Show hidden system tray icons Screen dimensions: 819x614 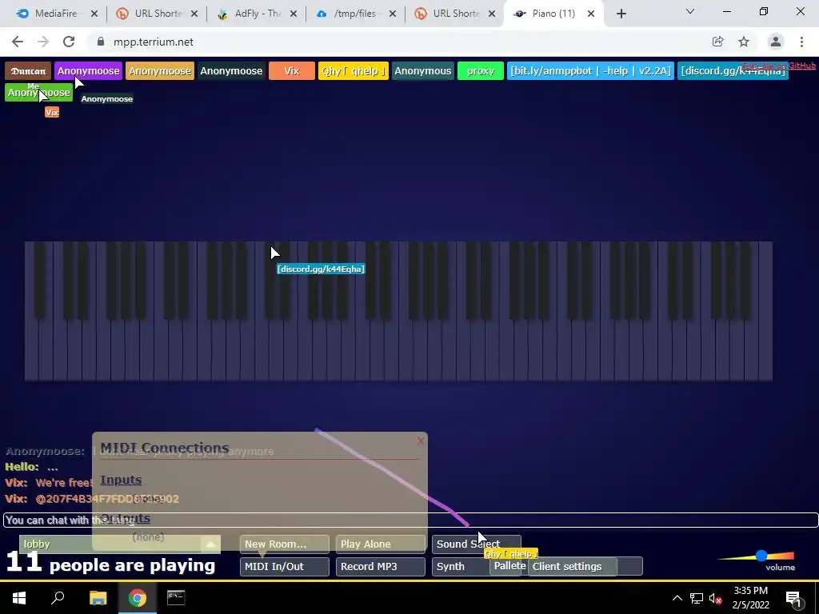[677, 598]
